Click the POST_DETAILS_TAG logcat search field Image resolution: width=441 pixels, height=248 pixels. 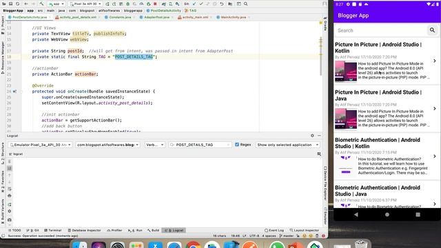click(200, 145)
